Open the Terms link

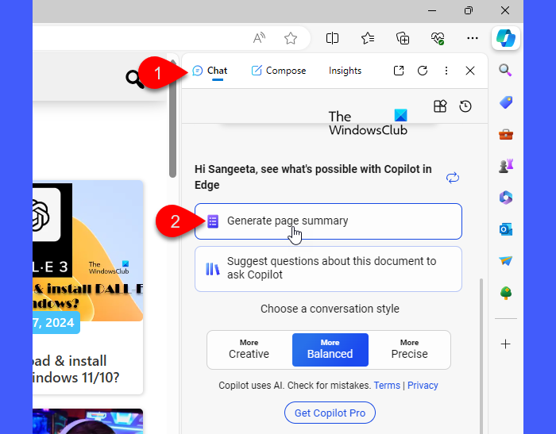click(387, 385)
